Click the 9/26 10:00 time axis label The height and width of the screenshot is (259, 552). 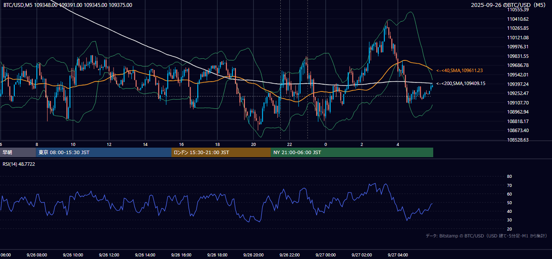coord(73,255)
